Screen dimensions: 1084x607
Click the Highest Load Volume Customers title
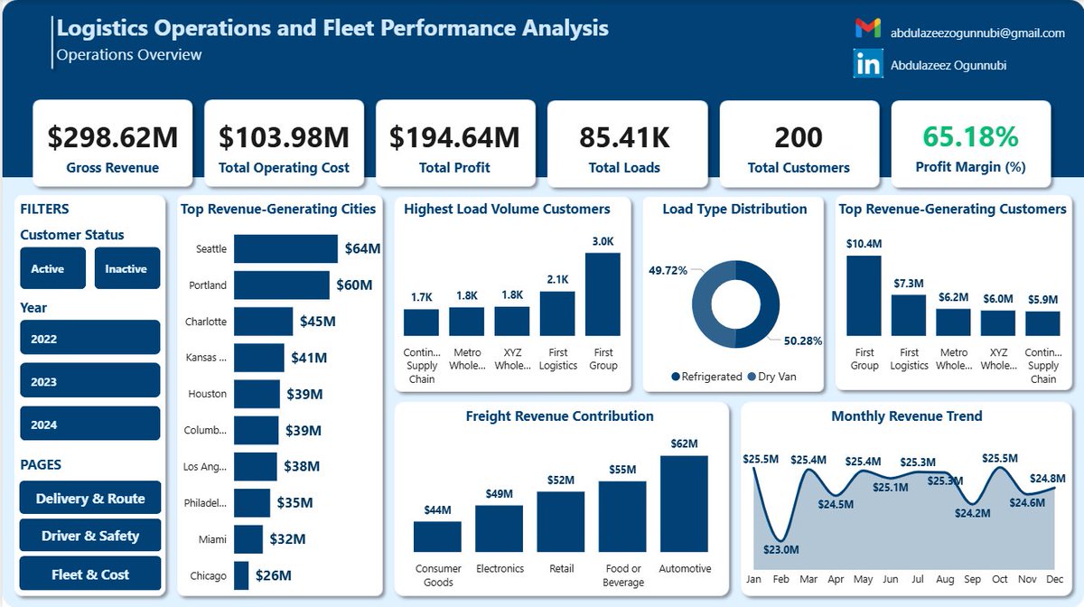click(x=507, y=209)
